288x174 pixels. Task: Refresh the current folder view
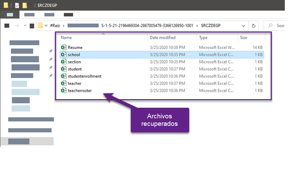click(253, 26)
